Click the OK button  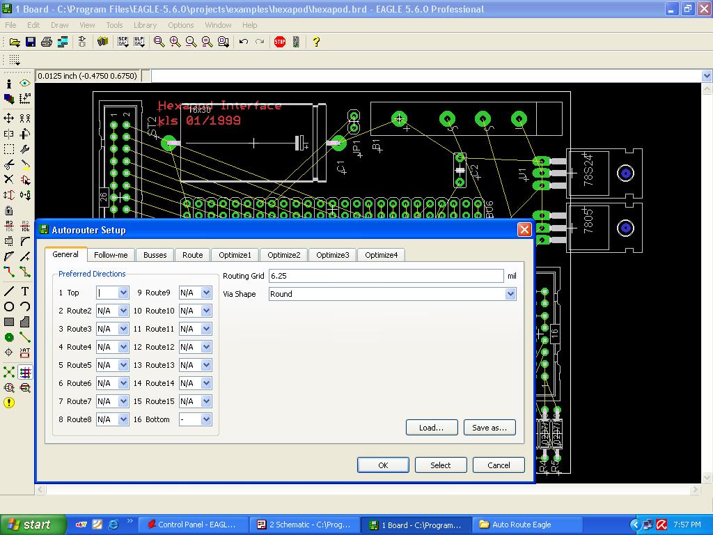[383, 465]
